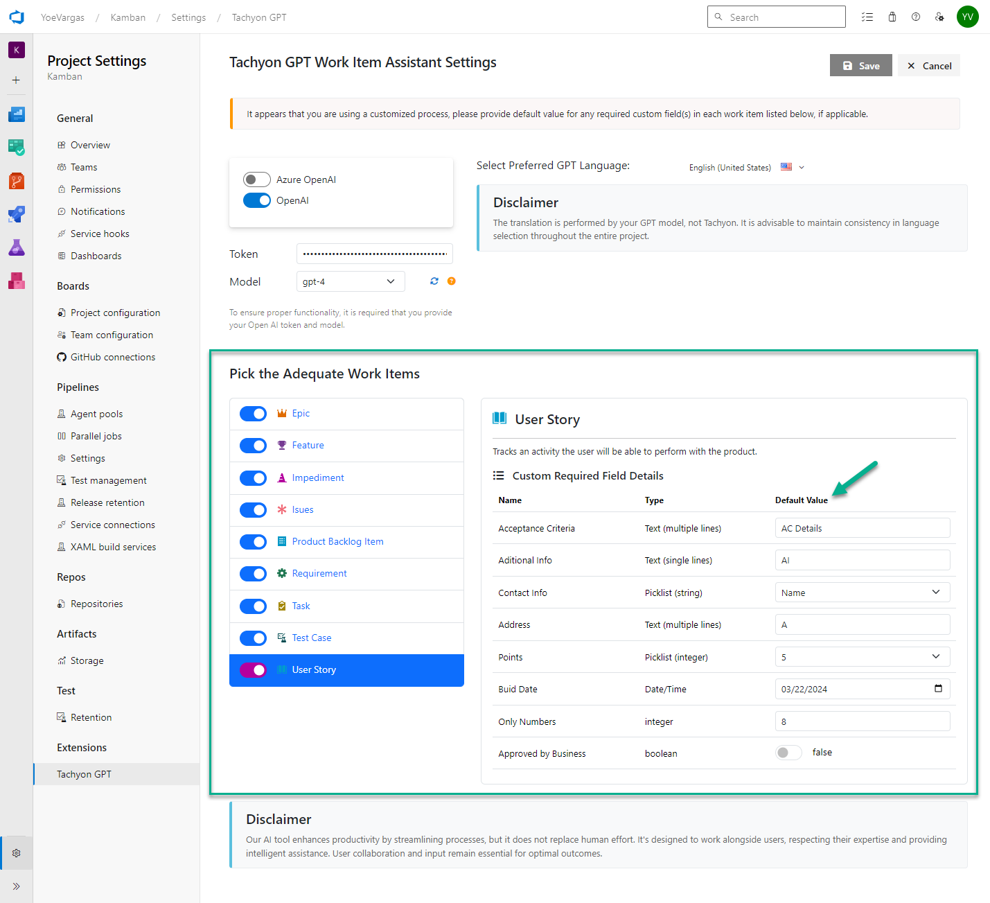Screen dimensions: 990x903
Task: Open Test management under Pipelines
Action: click(x=108, y=480)
